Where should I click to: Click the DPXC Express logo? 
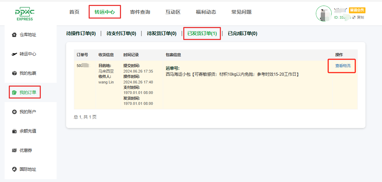pyautogui.click(x=25, y=14)
